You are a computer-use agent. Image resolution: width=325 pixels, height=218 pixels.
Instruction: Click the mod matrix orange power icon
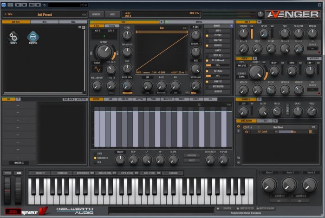coord(238,126)
